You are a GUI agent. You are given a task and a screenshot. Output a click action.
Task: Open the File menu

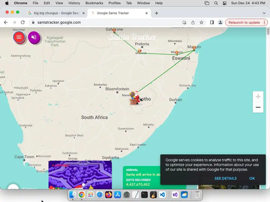coord(36,3)
